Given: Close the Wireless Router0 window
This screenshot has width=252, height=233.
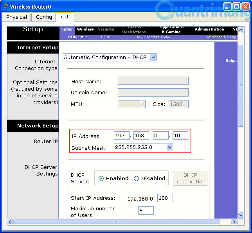Looking at the screenshot, I should [x=246, y=7].
